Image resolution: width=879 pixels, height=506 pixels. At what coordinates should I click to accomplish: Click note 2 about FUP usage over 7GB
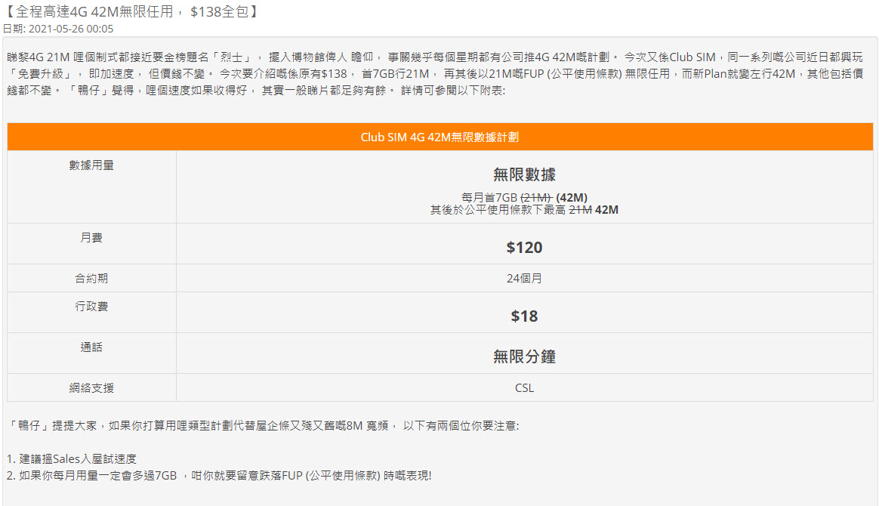(x=219, y=475)
